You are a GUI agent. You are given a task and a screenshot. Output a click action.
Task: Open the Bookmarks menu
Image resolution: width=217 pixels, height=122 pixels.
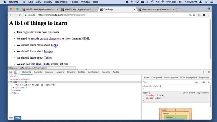coord(61,2)
